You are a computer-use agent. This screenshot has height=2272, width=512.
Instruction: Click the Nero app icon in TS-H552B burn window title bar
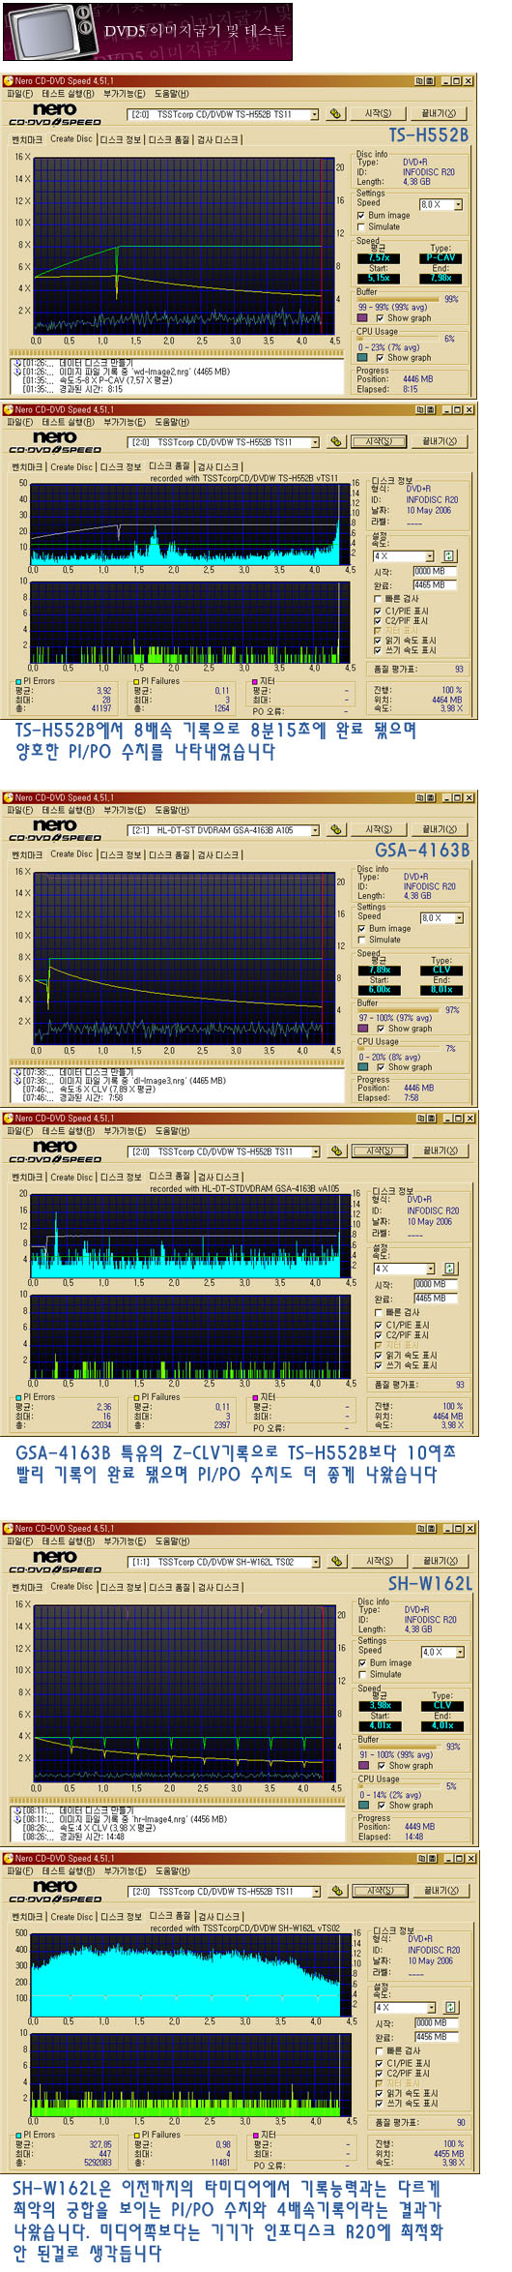[x=9, y=81]
